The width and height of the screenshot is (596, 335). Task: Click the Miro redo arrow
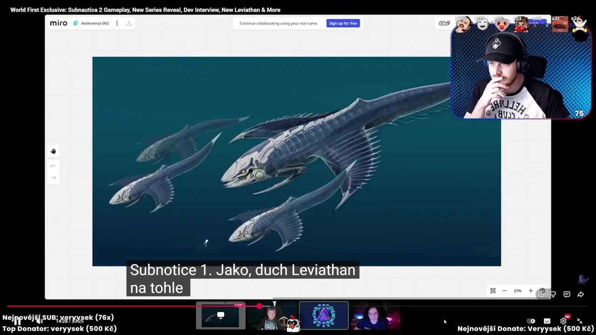pyautogui.click(x=53, y=177)
